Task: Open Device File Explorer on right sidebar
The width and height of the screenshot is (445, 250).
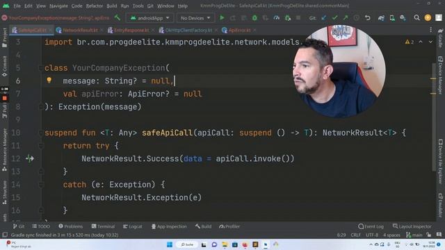Action: (x=440, y=161)
